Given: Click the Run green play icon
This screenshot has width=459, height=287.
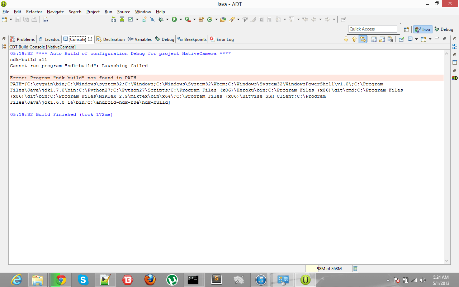Looking at the screenshot, I should [174, 19].
